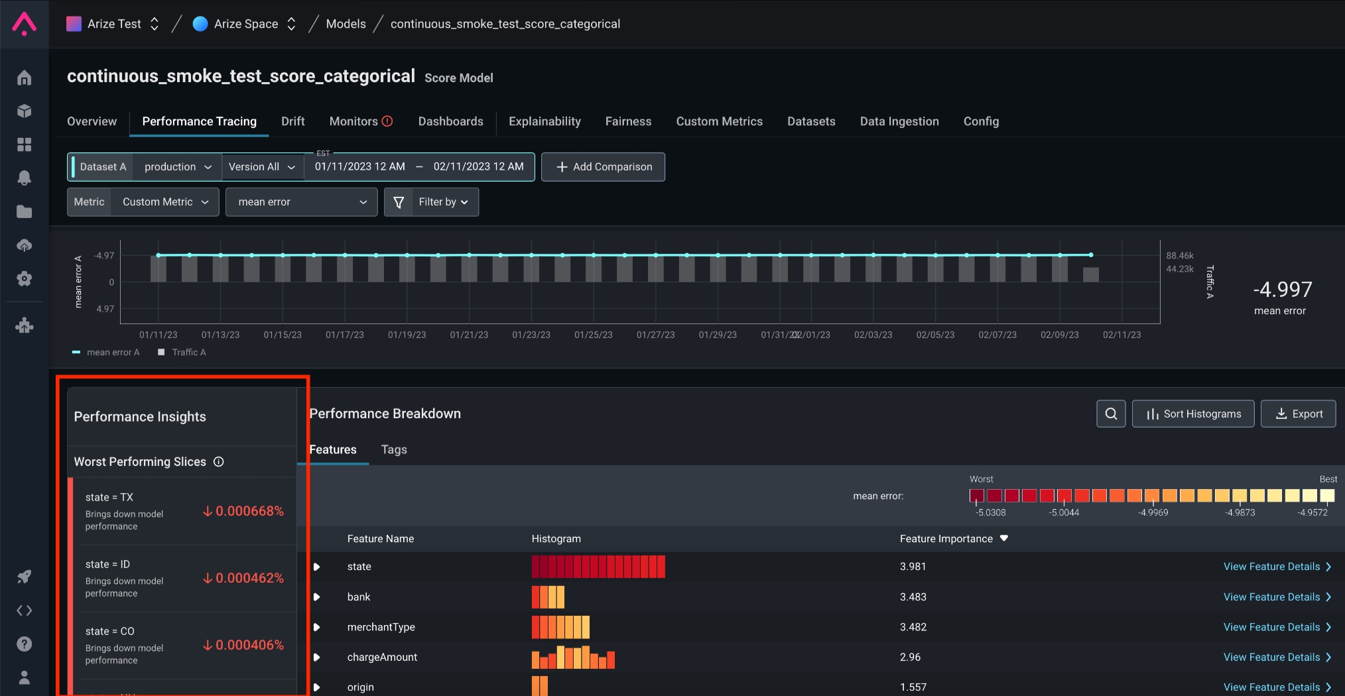This screenshot has width=1345, height=696.
Task: Expand the state feature row
Action: click(317, 567)
